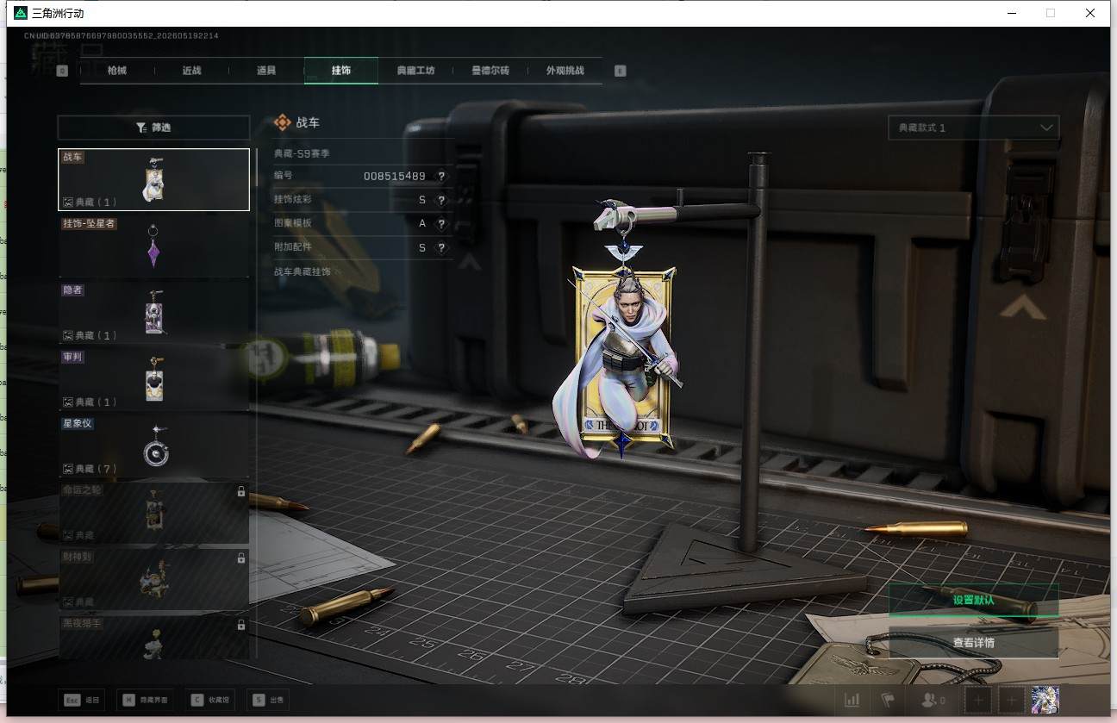Click the flag icon in bottom bar
This screenshot has width=1117, height=723.
click(x=887, y=700)
